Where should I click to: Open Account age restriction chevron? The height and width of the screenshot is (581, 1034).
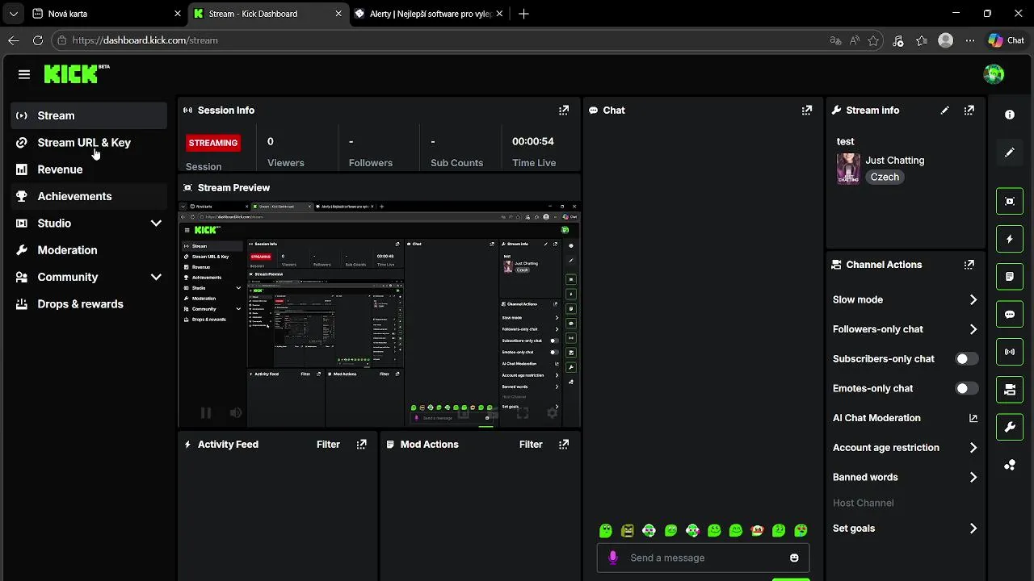[x=973, y=448]
